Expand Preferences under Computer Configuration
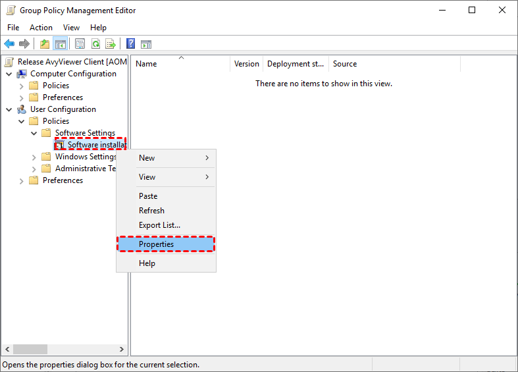 22,97
